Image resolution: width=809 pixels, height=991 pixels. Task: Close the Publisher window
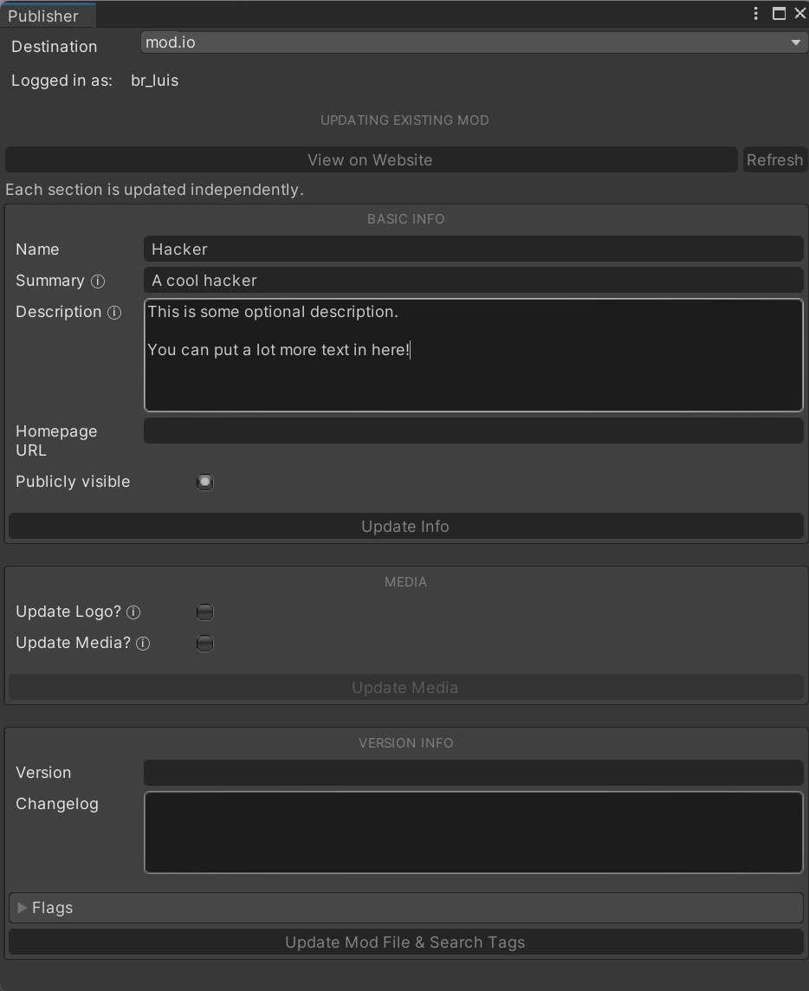799,13
